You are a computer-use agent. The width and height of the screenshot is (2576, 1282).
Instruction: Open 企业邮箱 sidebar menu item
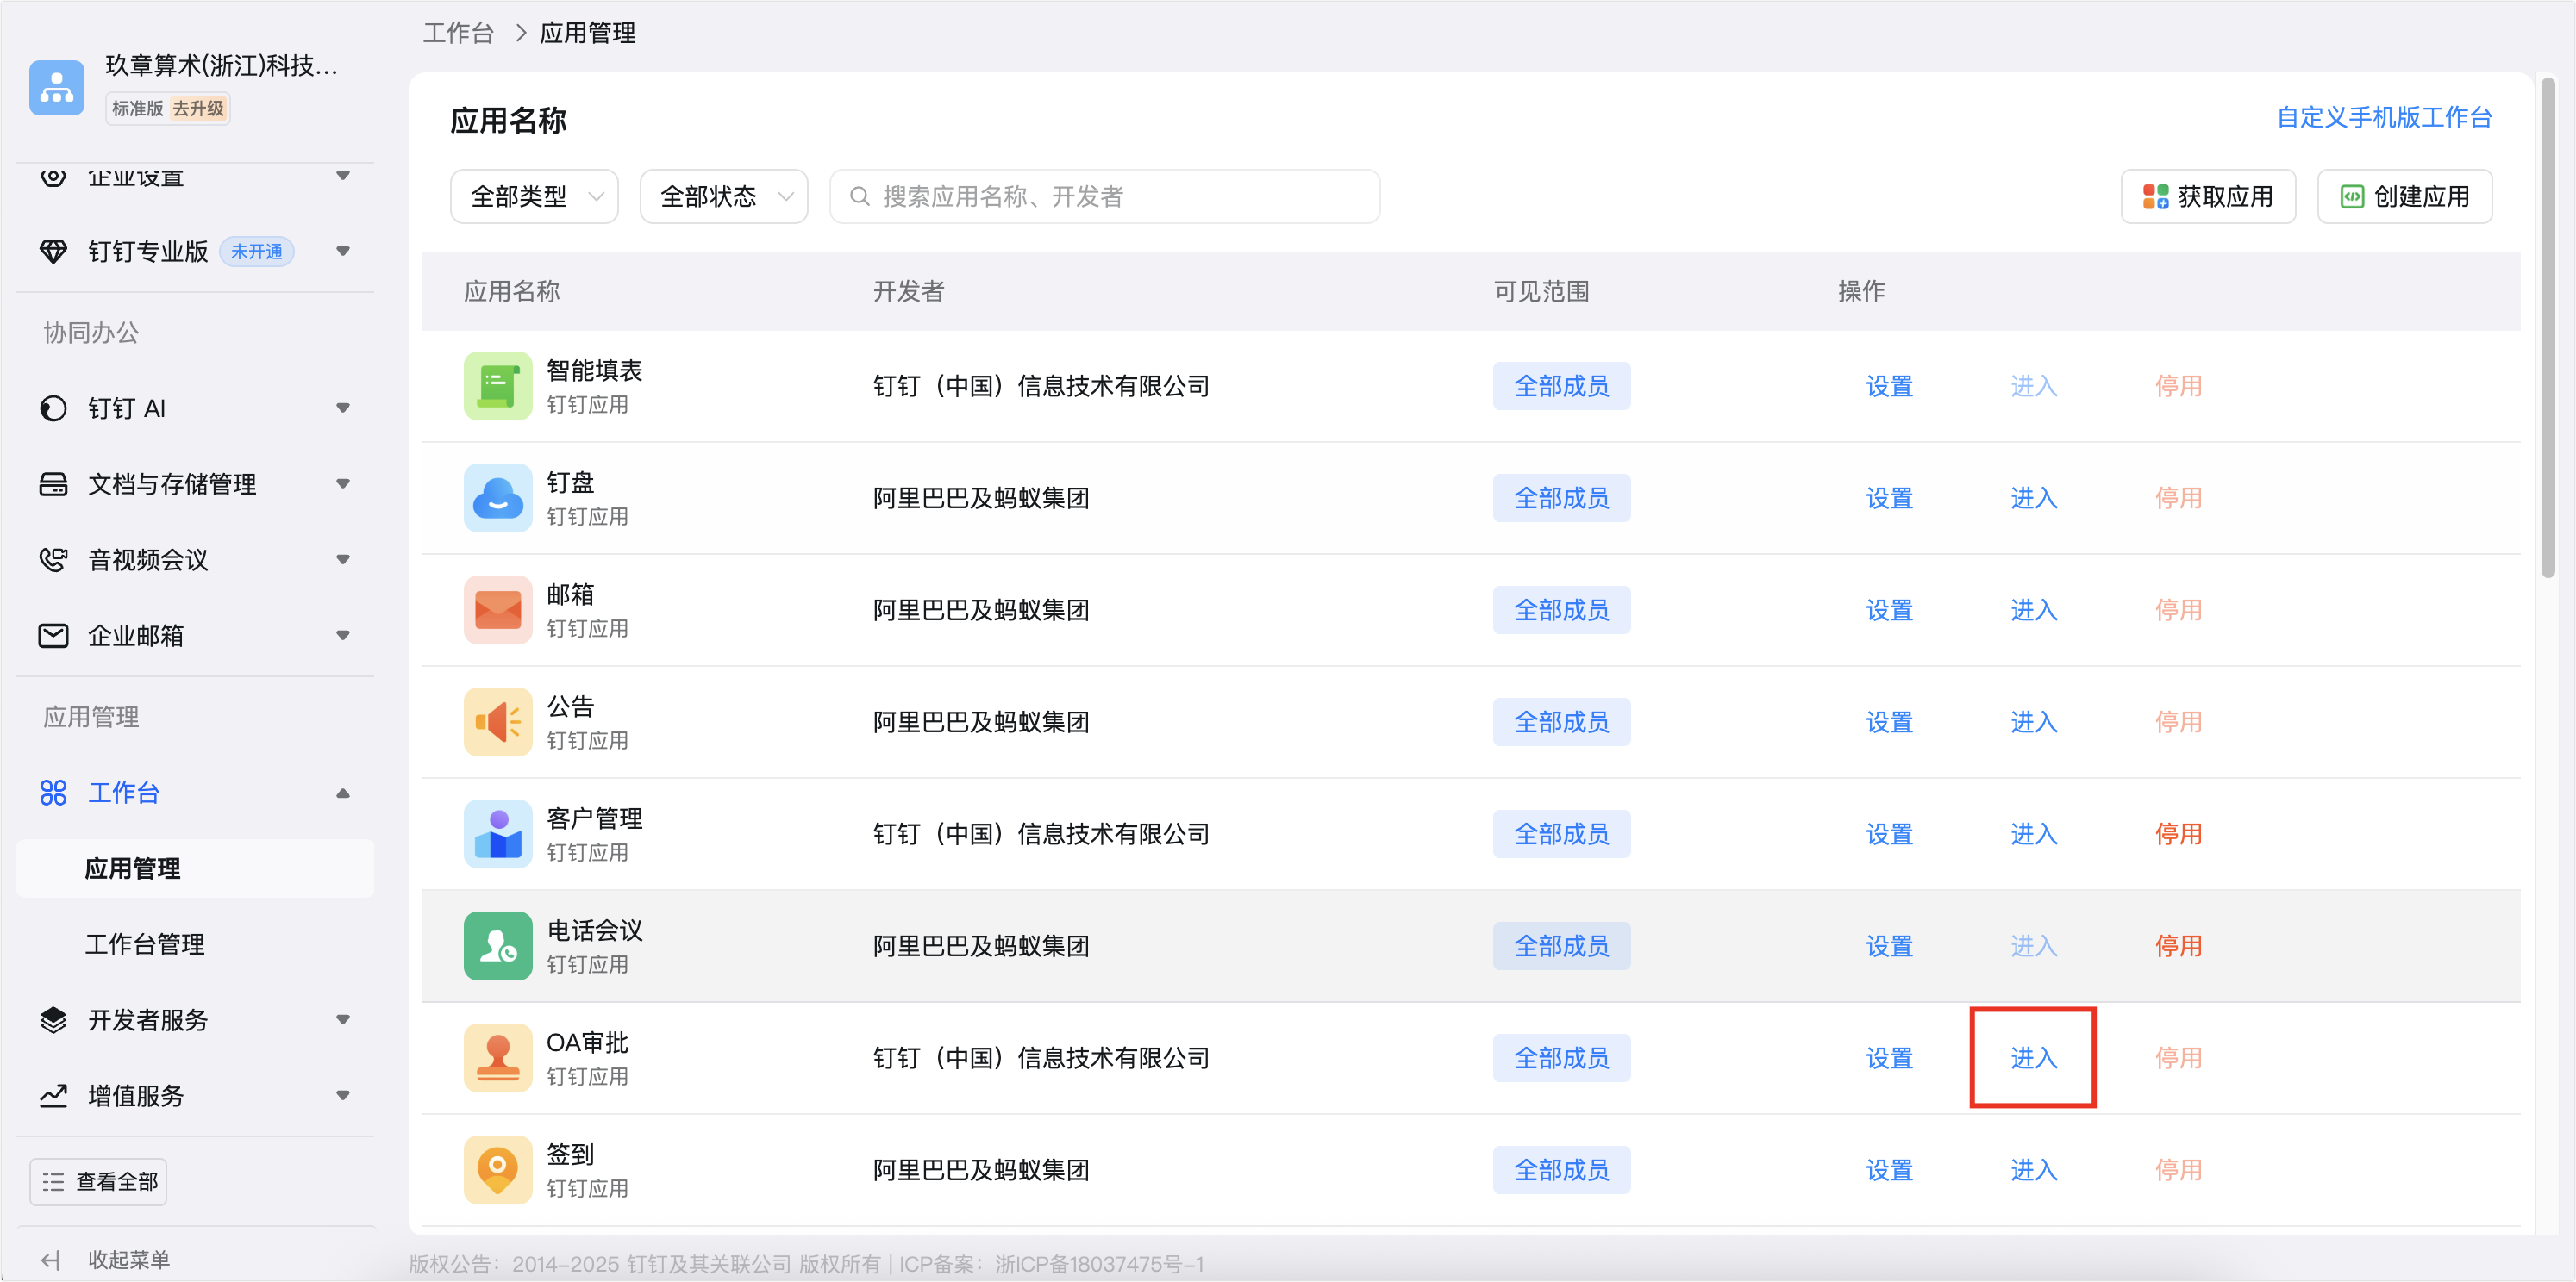click(136, 636)
